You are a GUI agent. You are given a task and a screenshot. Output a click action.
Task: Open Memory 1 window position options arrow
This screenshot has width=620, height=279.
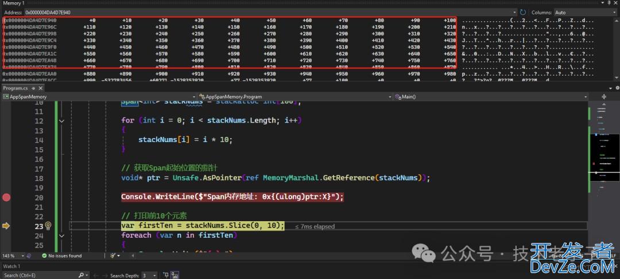(604, 3)
